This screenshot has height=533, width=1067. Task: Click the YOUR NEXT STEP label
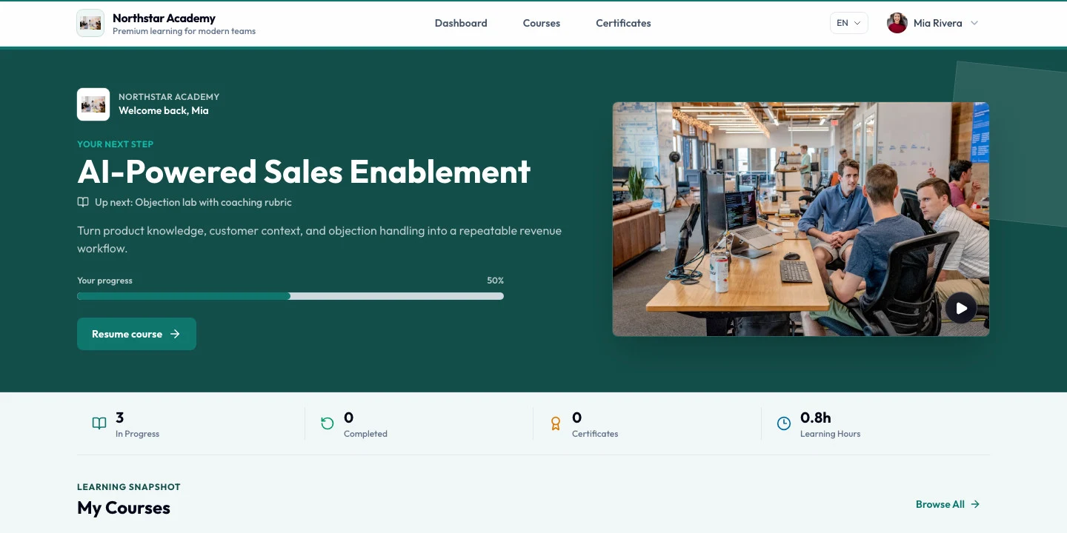(116, 144)
